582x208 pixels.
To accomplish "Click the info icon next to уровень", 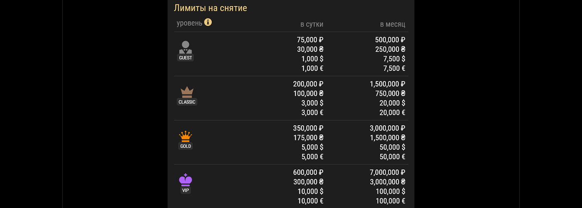I will tap(208, 22).
